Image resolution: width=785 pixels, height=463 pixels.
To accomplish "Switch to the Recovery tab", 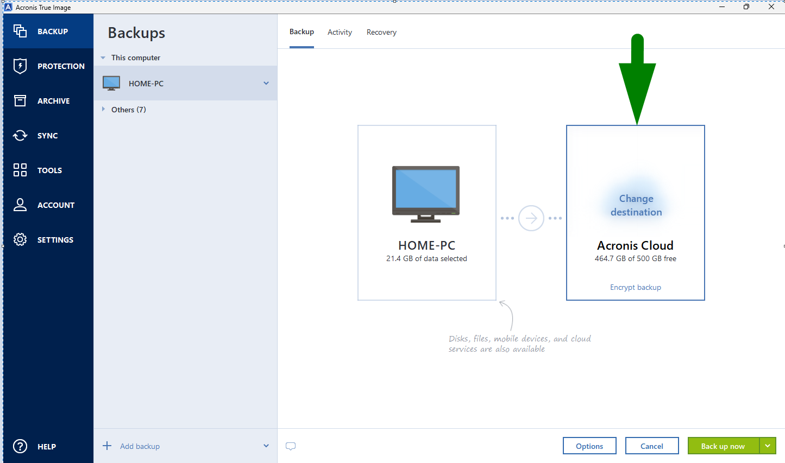I will coord(381,32).
